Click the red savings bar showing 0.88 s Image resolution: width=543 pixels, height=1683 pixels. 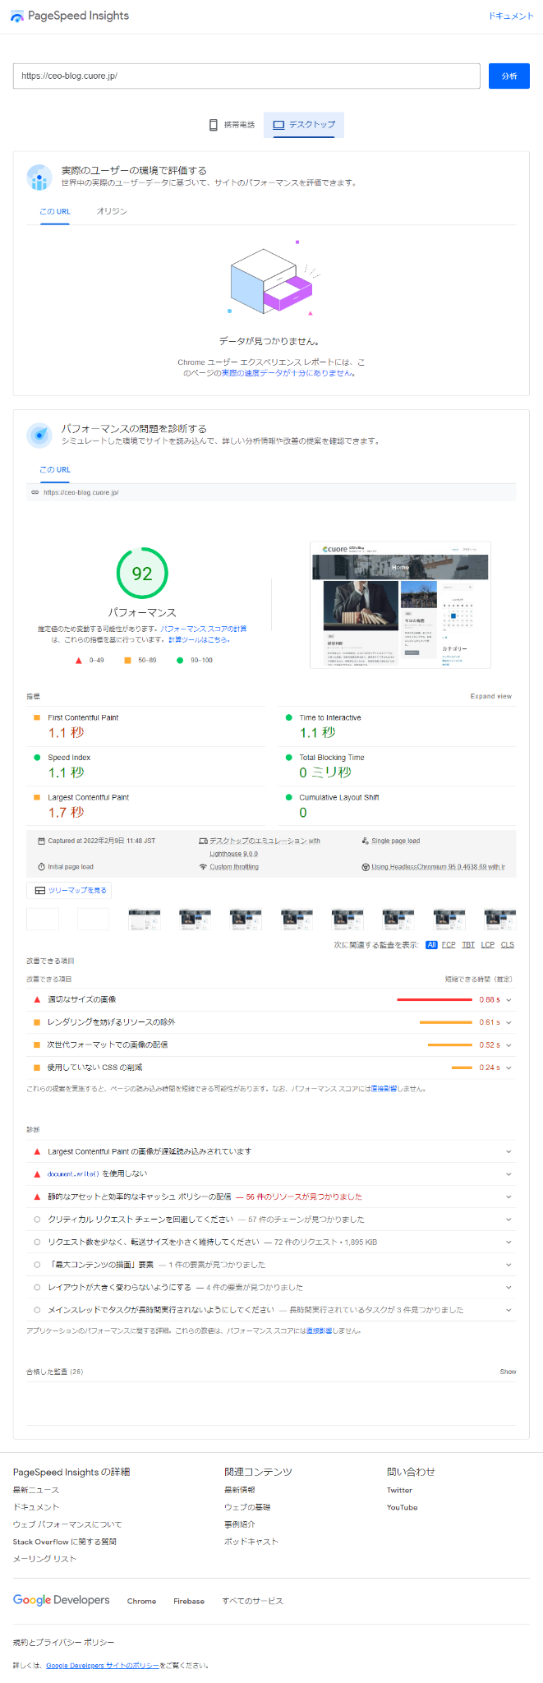coord(434,1000)
